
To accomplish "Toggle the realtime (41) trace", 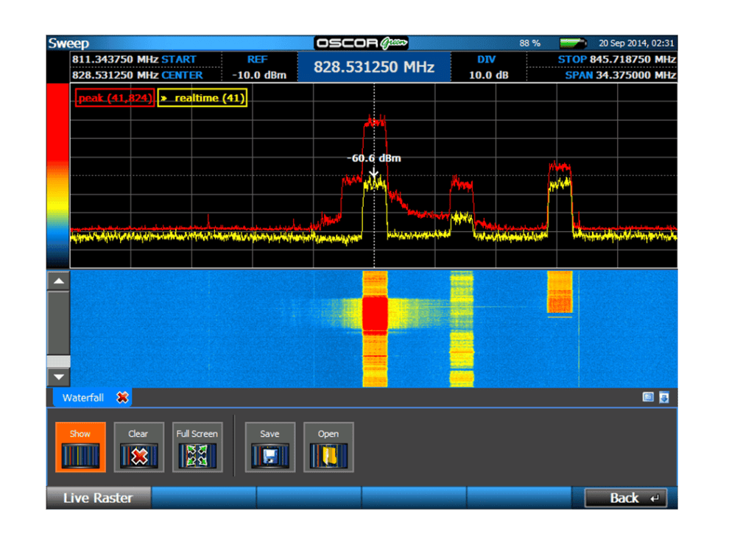I will [204, 97].
